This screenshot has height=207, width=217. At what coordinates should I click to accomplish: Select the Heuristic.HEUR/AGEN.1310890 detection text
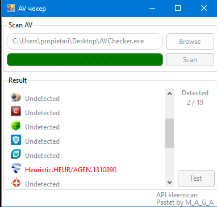pyautogui.click(x=71, y=169)
